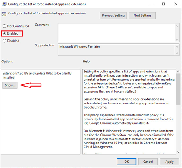Confirm with the OK button
The image size is (182, 168).
126,162
